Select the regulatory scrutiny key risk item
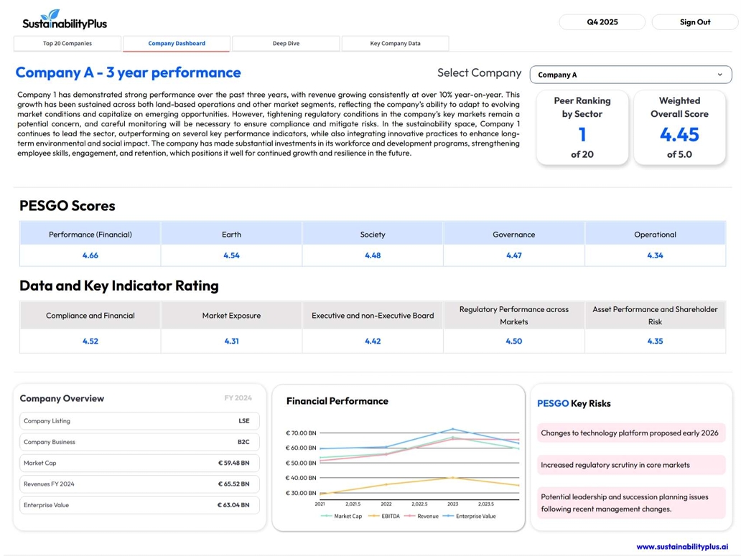The image size is (741, 556). 630,465
